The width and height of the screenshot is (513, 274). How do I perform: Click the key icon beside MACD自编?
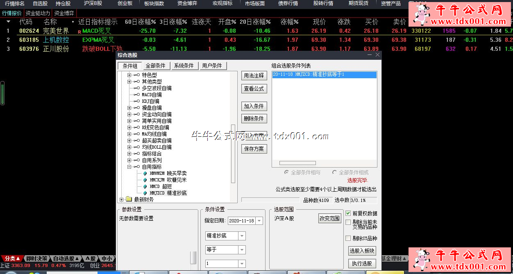coord(136,95)
